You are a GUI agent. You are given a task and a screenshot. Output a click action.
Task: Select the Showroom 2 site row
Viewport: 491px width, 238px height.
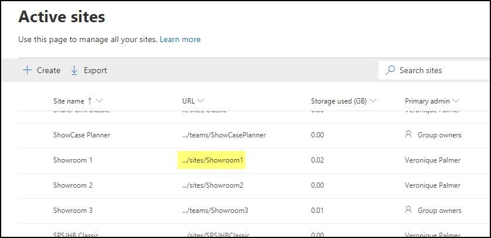click(73, 185)
